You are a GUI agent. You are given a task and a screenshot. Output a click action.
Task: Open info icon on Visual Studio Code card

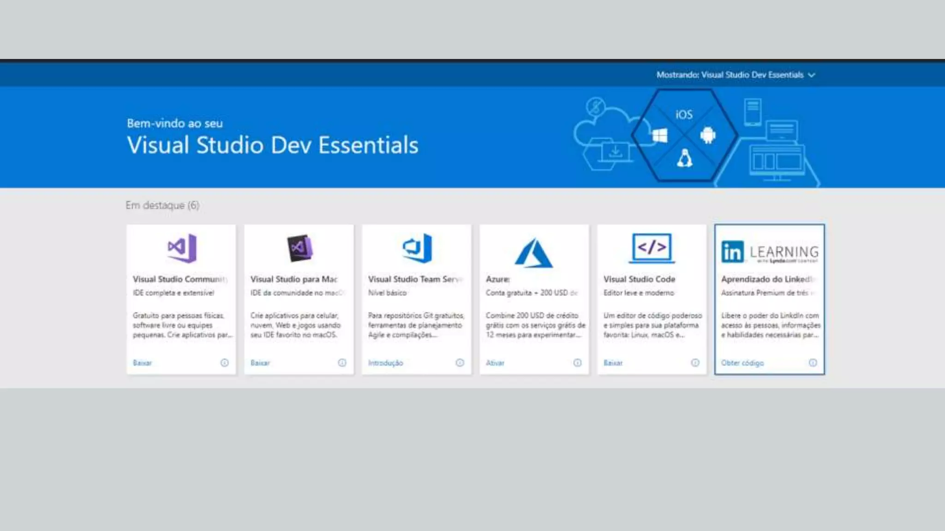695,363
